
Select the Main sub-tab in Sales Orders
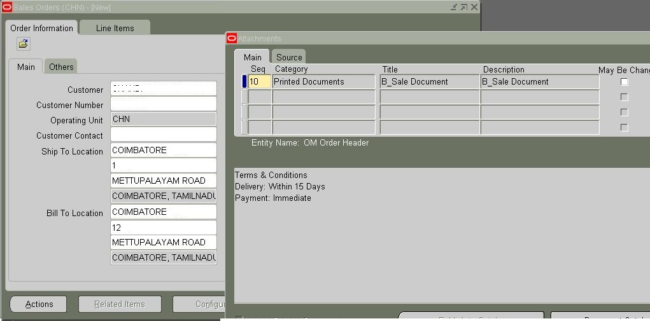[x=25, y=67]
